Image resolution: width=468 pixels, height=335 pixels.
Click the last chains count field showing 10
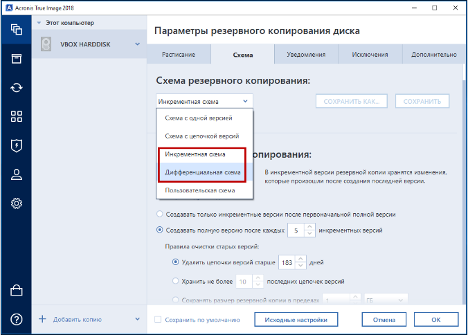point(244,281)
